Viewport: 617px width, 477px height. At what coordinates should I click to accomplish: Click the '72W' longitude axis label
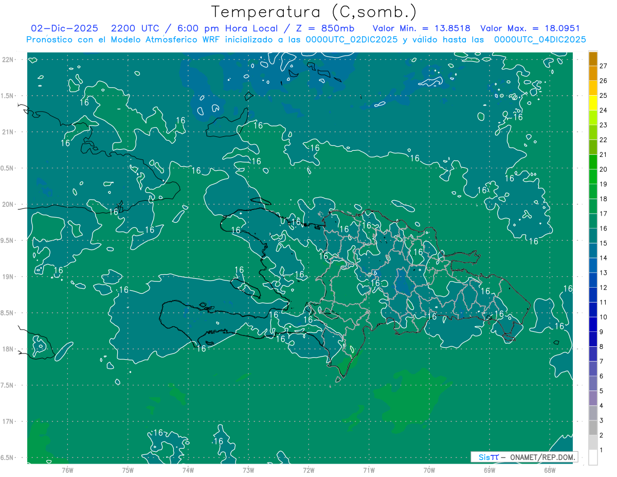point(309,470)
